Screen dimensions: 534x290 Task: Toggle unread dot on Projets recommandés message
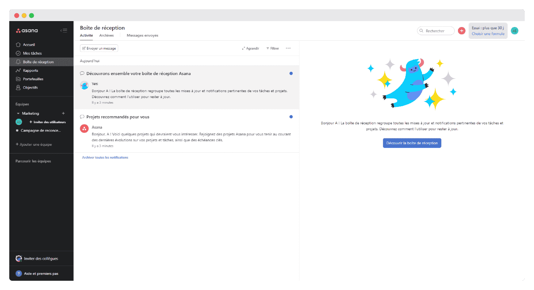pyautogui.click(x=291, y=117)
